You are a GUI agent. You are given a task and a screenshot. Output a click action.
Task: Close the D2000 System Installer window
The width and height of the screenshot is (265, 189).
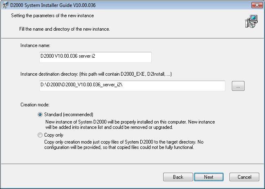[x=257, y=5]
